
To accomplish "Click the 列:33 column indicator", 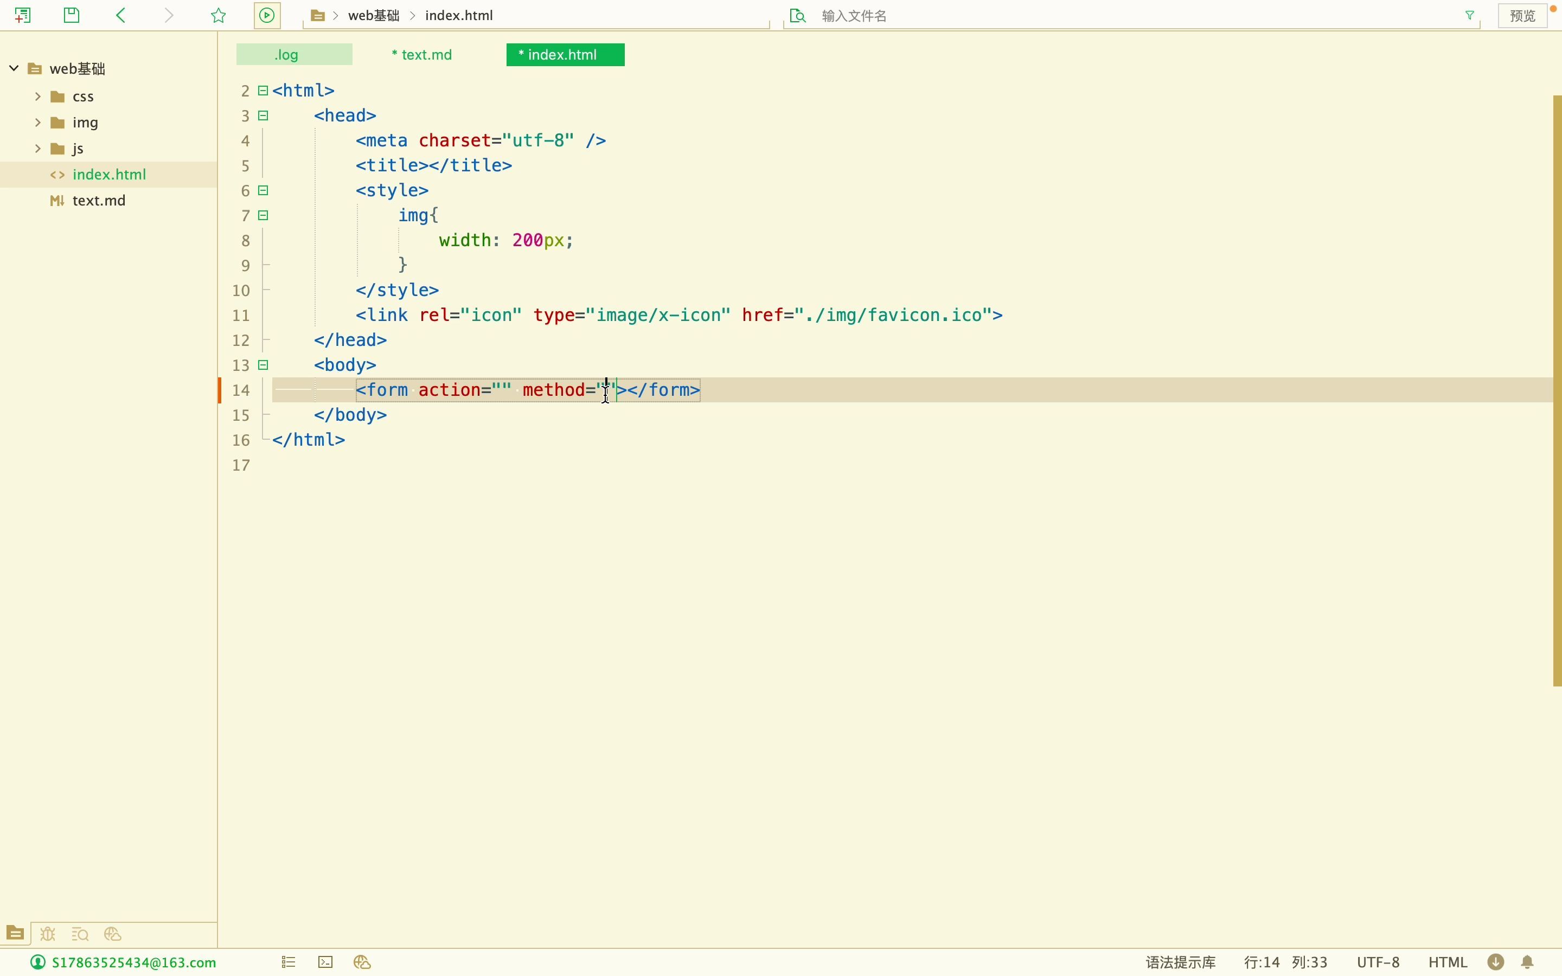I will pyautogui.click(x=1310, y=962).
